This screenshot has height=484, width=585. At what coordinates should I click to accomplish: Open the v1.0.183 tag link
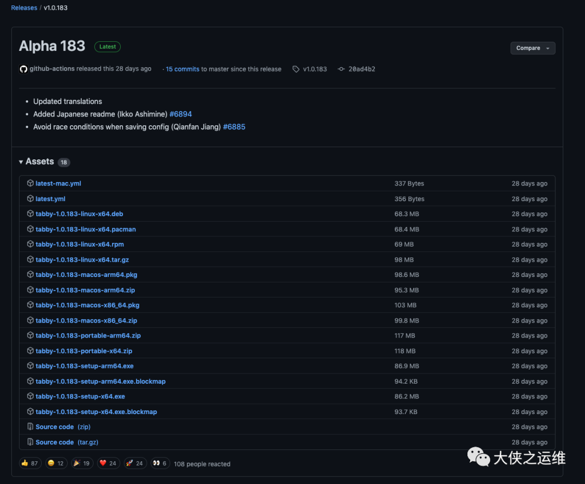coord(315,69)
